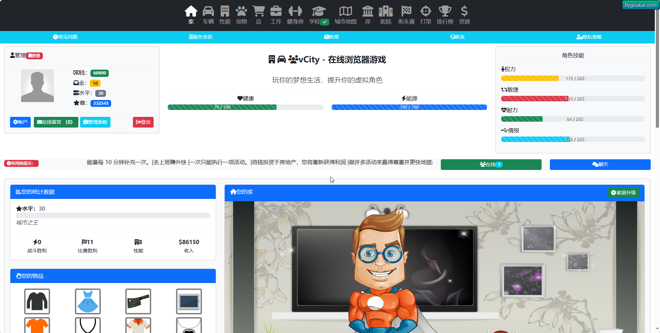Click the 家居升级 upgrade button

623,193
